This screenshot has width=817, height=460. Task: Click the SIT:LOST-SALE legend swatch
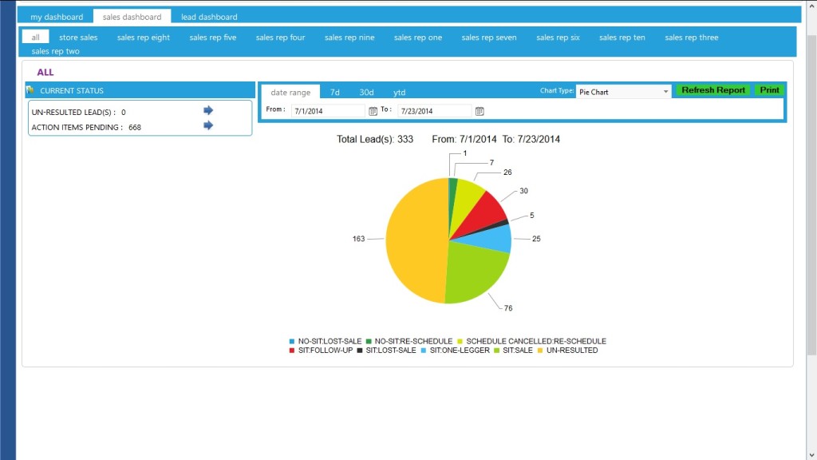(360, 351)
